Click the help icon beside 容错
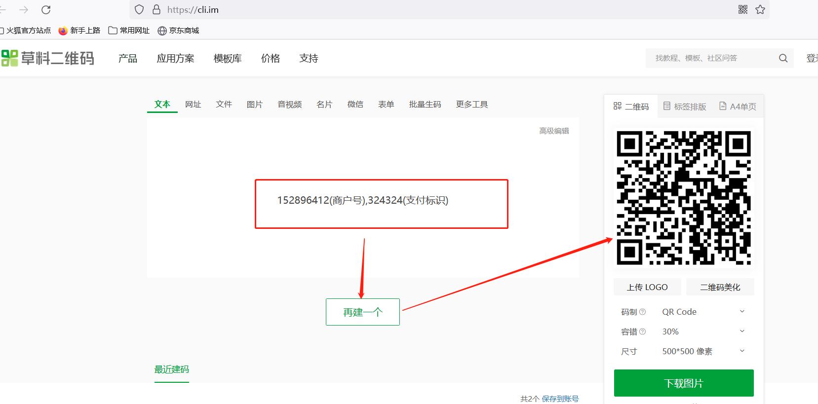Screen dimensions: 818x404 pyautogui.click(x=642, y=331)
